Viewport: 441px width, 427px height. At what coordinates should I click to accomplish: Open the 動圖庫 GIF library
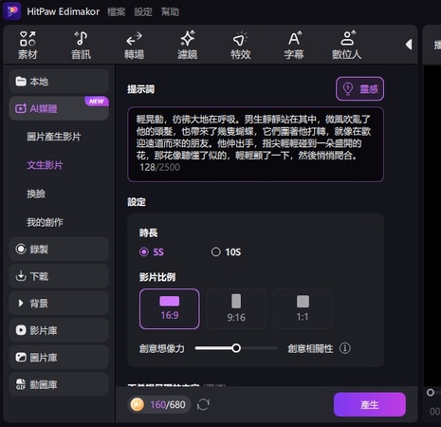59,384
